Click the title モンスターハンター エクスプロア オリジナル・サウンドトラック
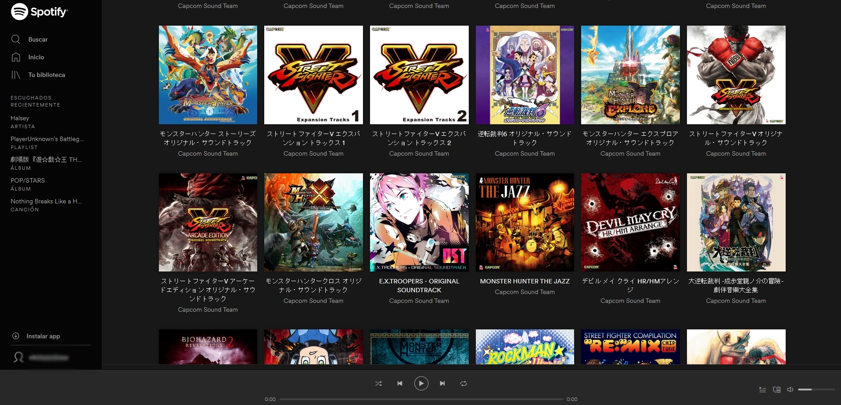The height and width of the screenshot is (405, 841). click(x=630, y=138)
